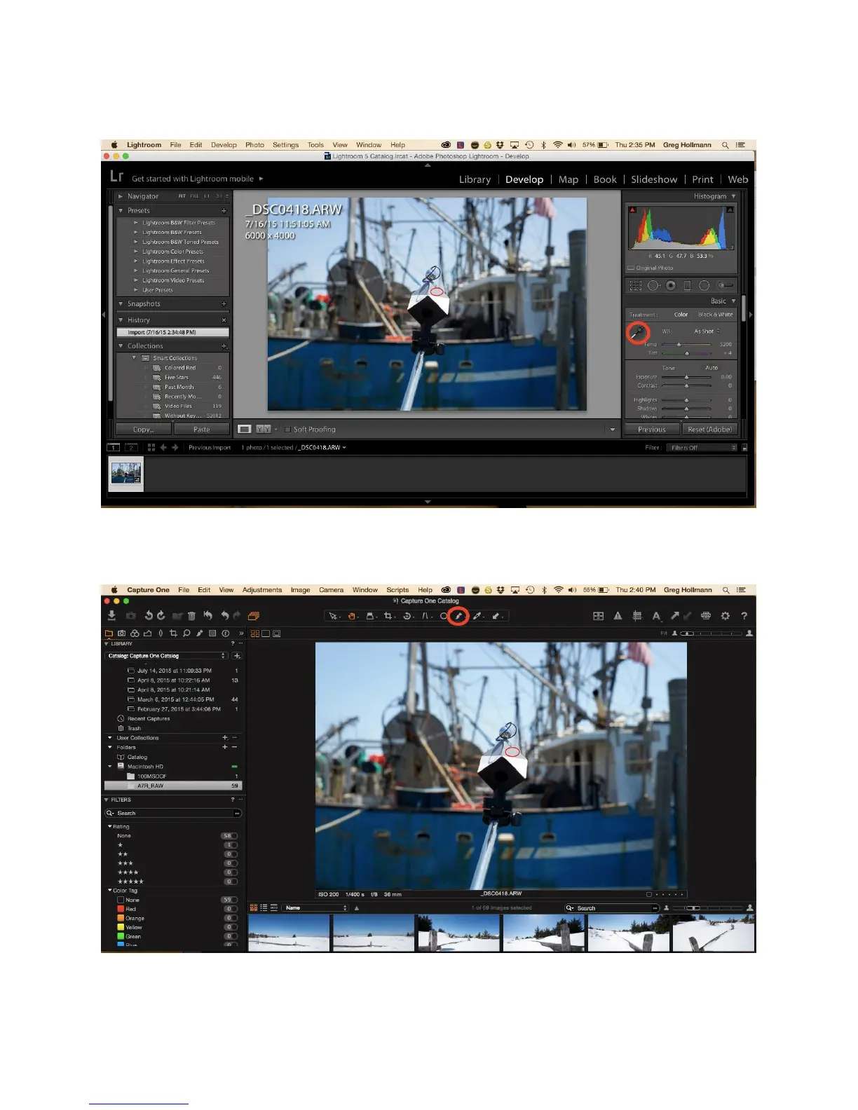The height and width of the screenshot is (1110, 858).
Task: Click Get started with Lightroom mobile link
Action: click(x=193, y=179)
